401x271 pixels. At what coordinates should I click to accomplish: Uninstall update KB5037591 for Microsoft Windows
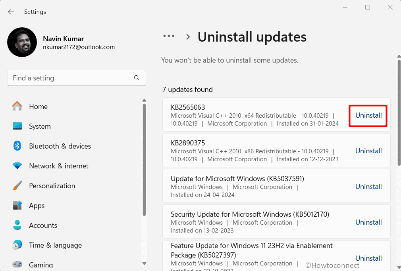tap(368, 187)
